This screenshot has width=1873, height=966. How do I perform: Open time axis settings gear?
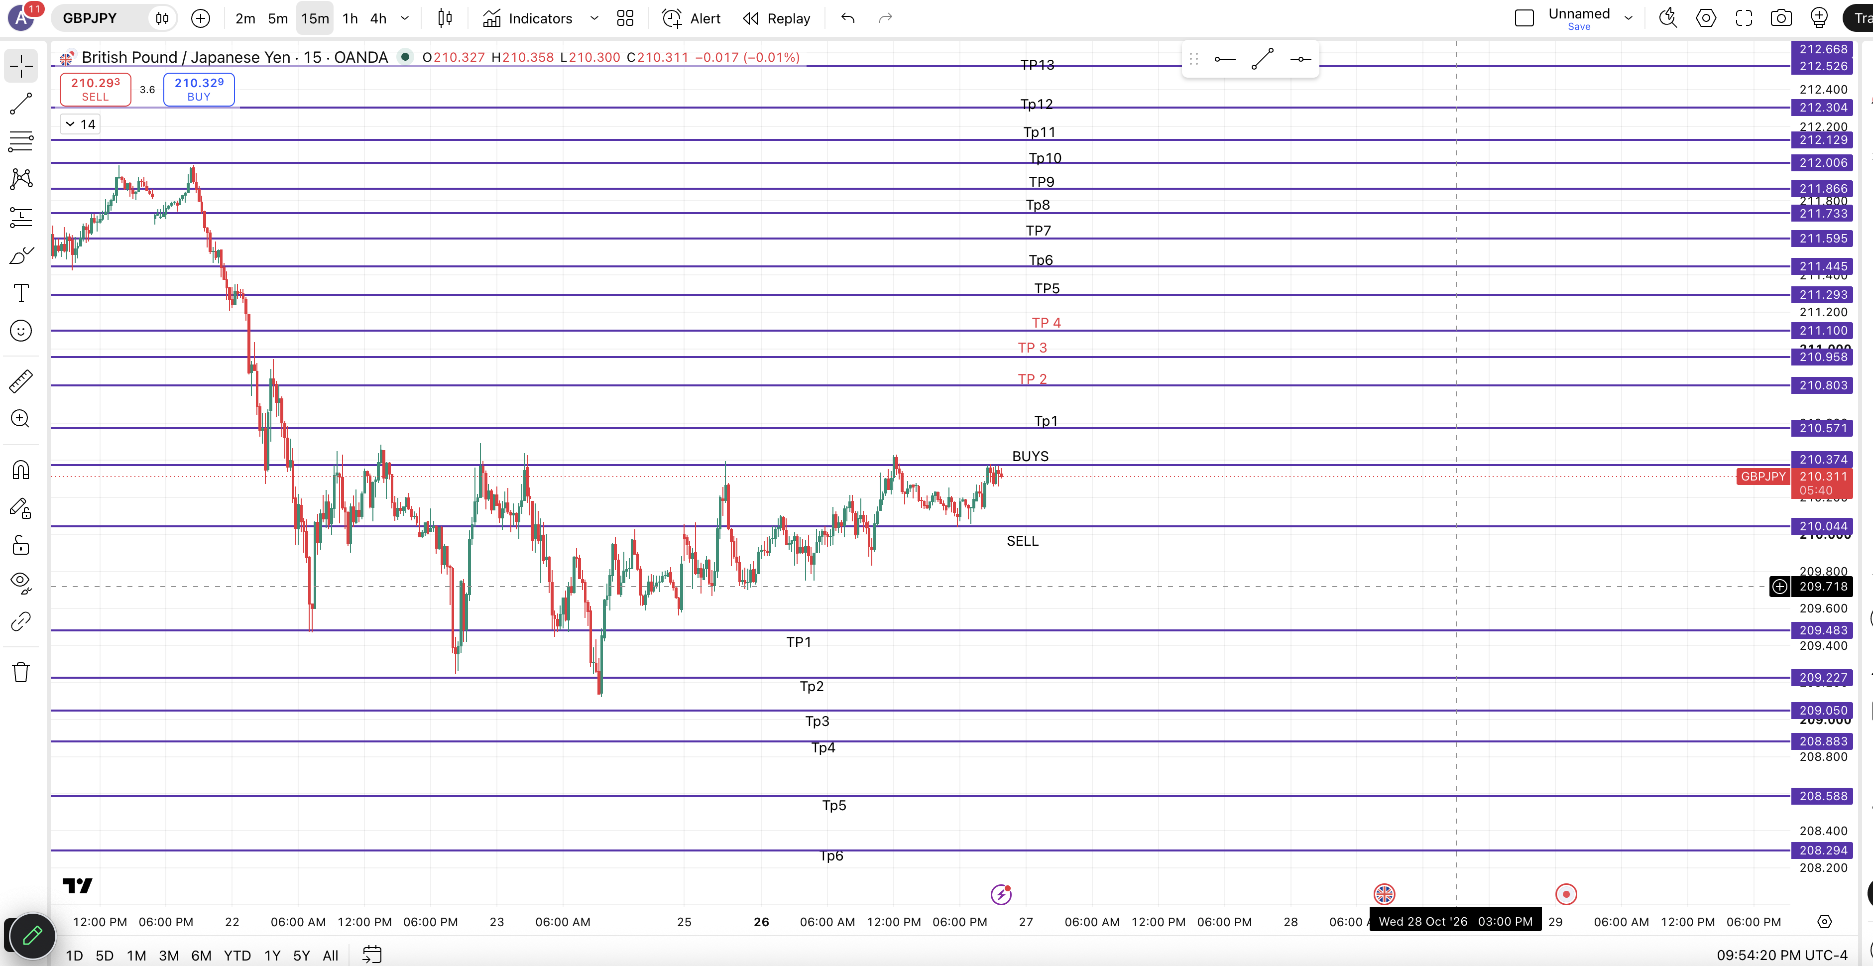(x=1824, y=922)
